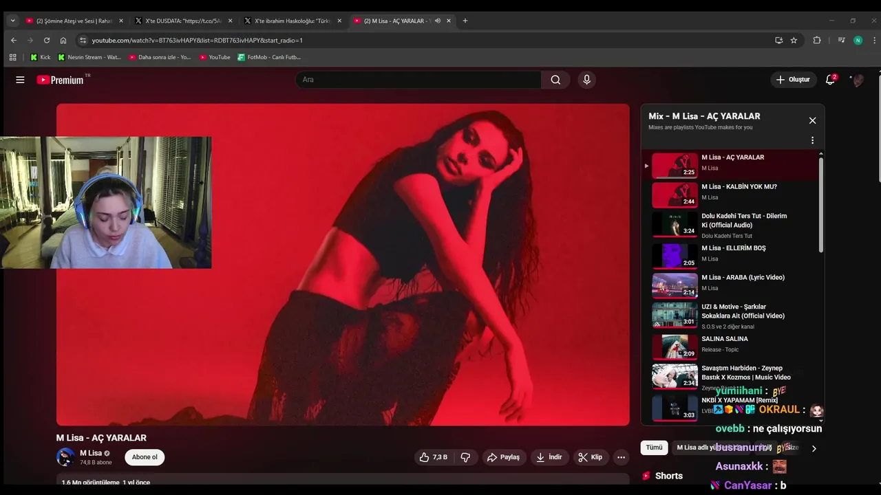Share the video with Paylaş
The width and height of the screenshot is (881, 495).
[x=503, y=457]
